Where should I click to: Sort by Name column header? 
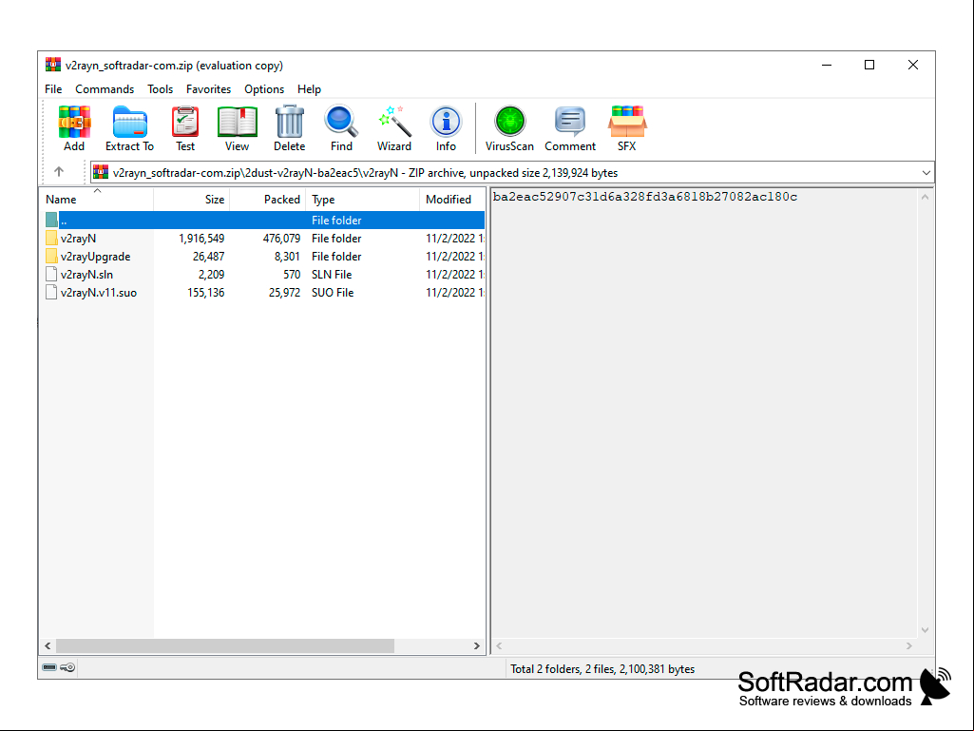[96, 199]
